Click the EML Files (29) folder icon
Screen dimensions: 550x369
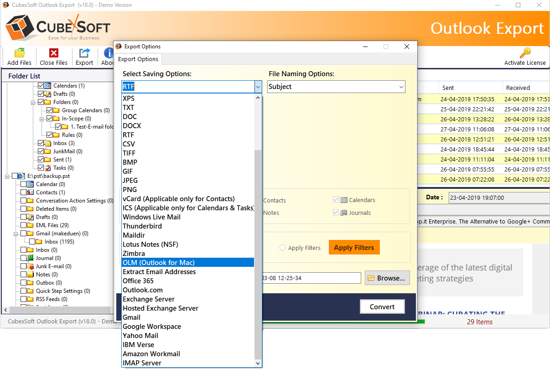[31, 225]
